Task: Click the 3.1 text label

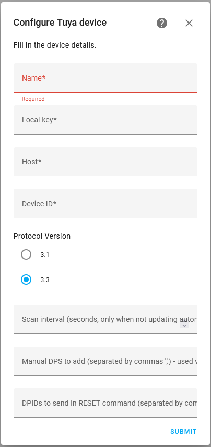Action: [x=44, y=255]
